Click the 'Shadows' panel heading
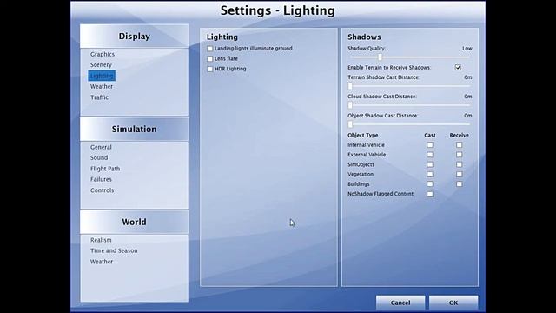The width and height of the screenshot is (556, 313). (364, 37)
